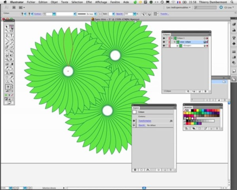
Task: Select the Eyedropper tool
Action: point(7,68)
